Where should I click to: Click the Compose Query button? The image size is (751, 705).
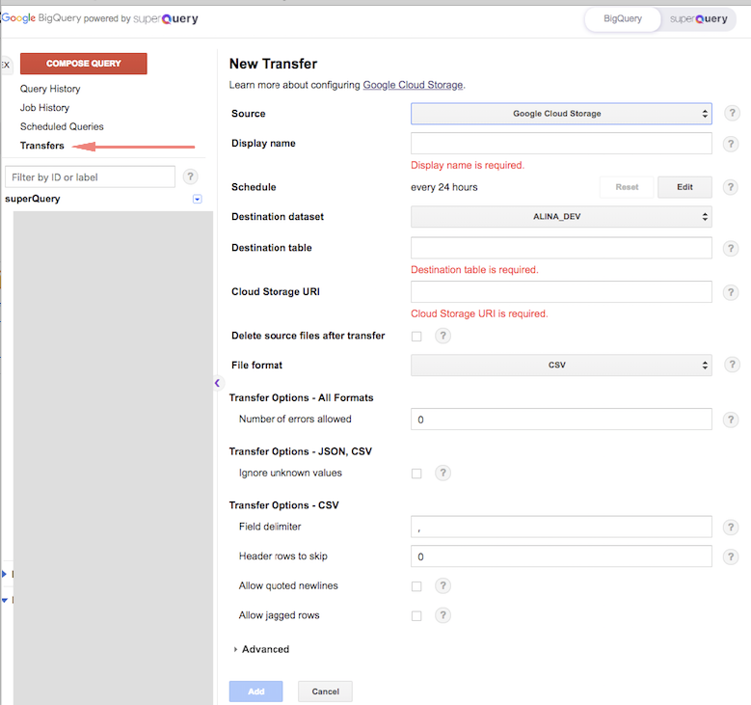84,64
